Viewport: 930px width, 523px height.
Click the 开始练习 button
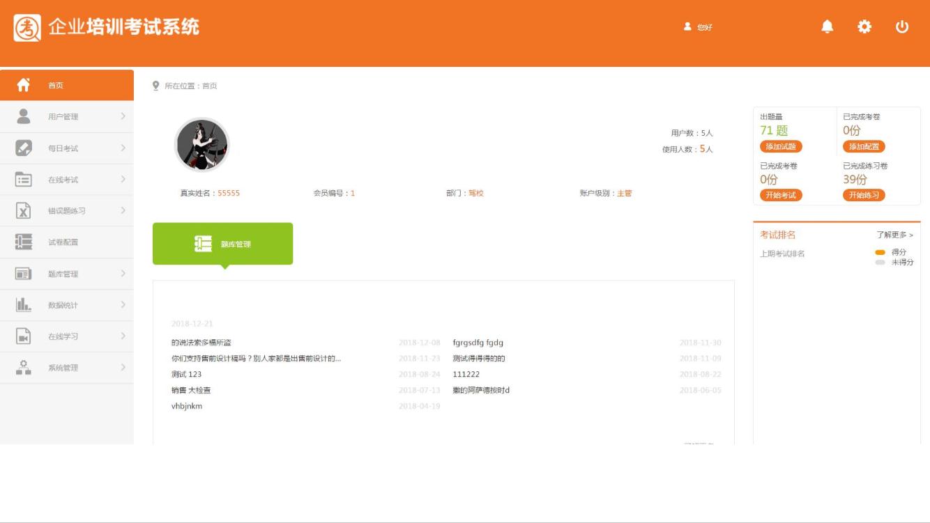coord(864,195)
